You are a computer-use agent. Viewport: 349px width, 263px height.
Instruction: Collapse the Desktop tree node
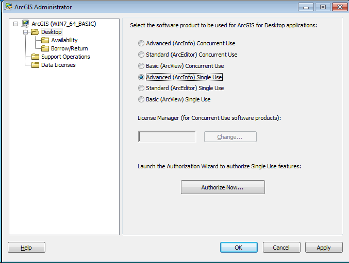[x=26, y=32]
